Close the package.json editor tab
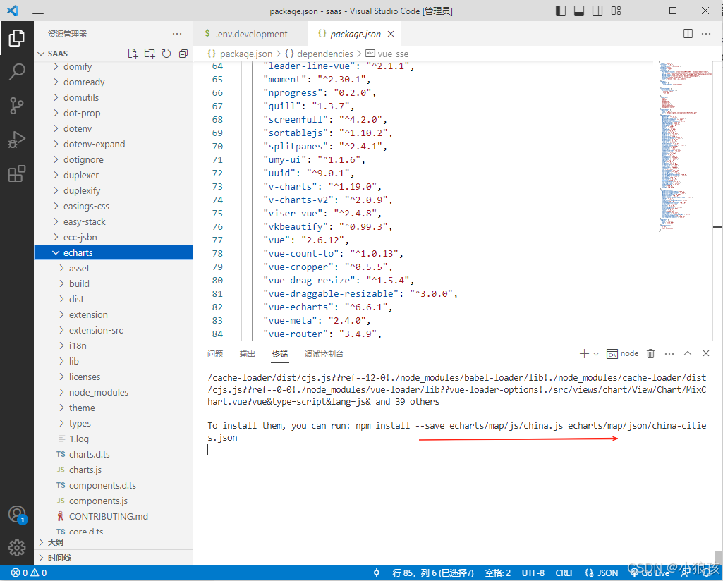 (391, 34)
